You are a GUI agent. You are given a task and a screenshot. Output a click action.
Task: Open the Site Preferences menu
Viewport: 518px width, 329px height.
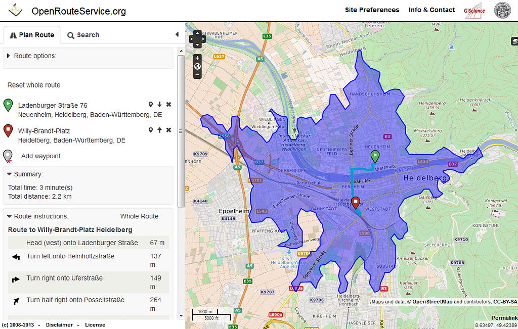(x=372, y=10)
